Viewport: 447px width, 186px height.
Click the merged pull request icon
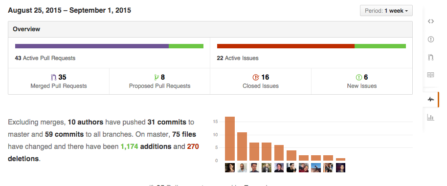click(x=54, y=77)
